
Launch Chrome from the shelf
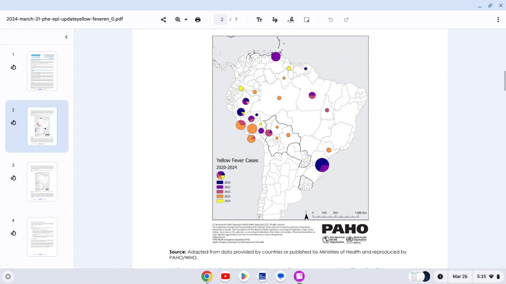pos(207,276)
